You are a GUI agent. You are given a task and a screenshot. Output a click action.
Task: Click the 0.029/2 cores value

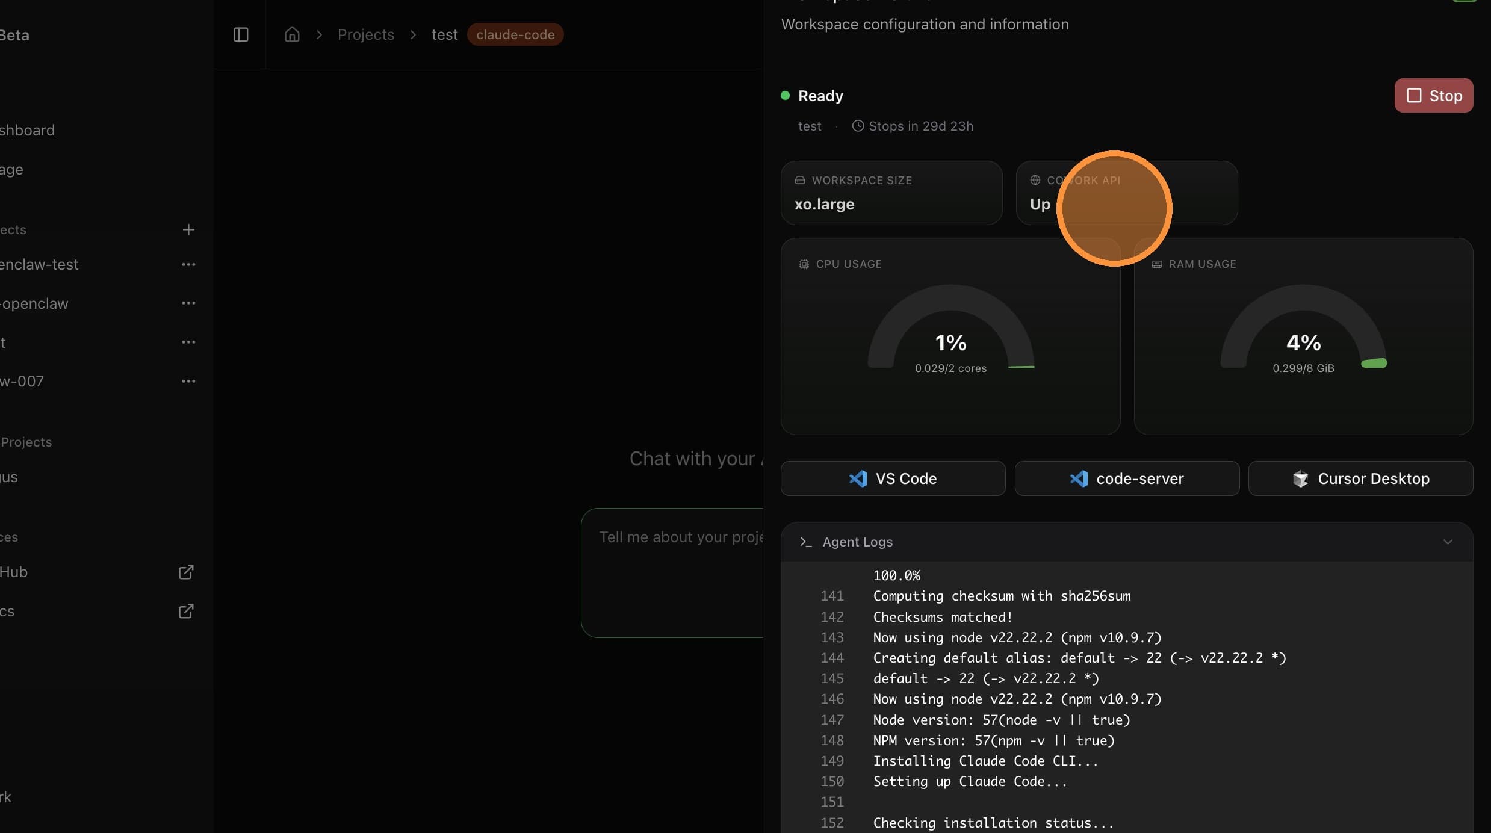950,368
